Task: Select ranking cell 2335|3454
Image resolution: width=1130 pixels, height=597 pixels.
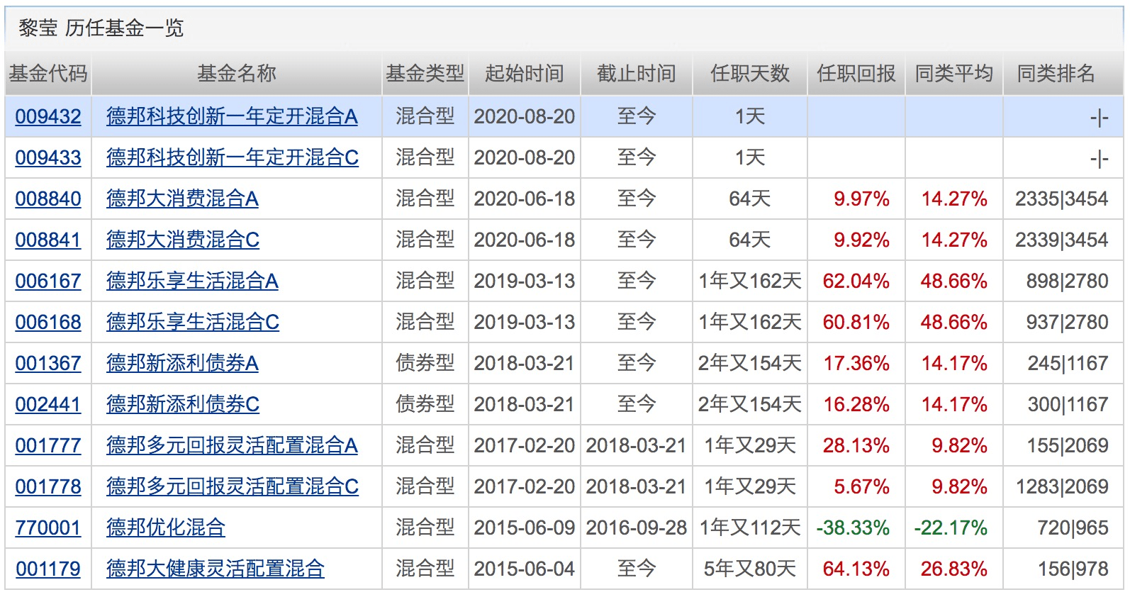Action: pos(1062,199)
